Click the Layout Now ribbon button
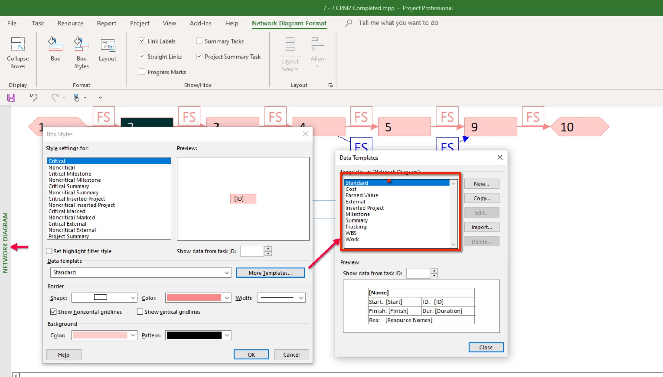This screenshot has height=377, width=663. [290, 55]
